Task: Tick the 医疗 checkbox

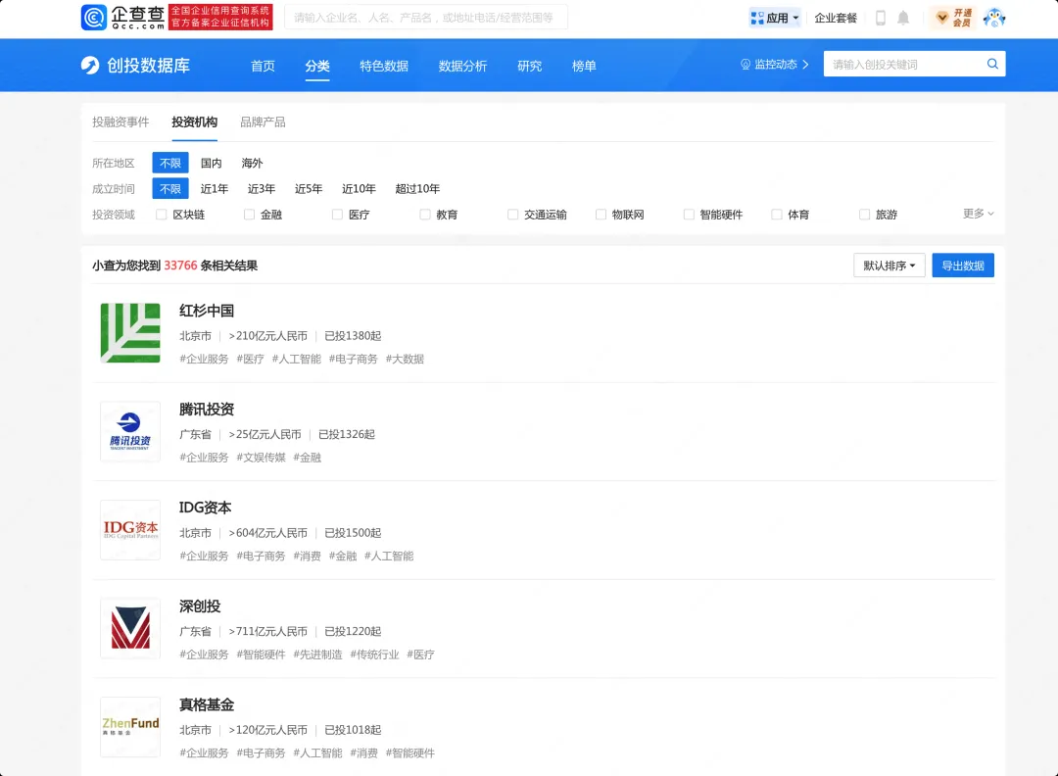Action: [x=337, y=215]
